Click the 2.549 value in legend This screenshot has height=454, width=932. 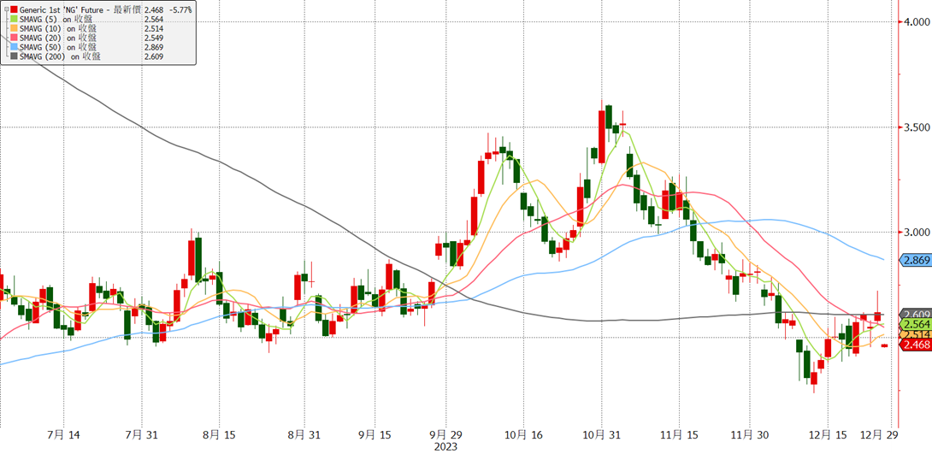pyautogui.click(x=154, y=38)
